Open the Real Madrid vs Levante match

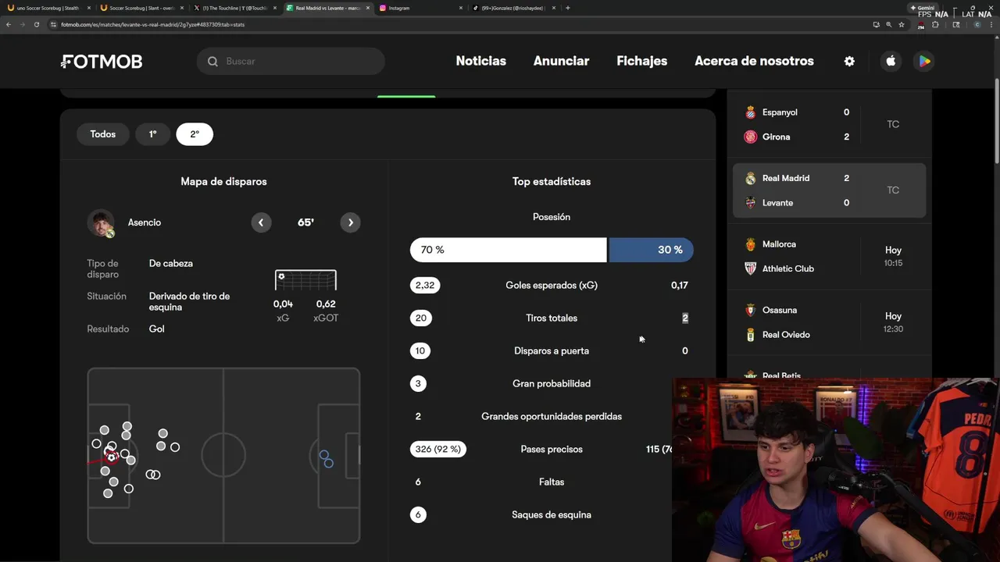pyautogui.click(x=829, y=190)
